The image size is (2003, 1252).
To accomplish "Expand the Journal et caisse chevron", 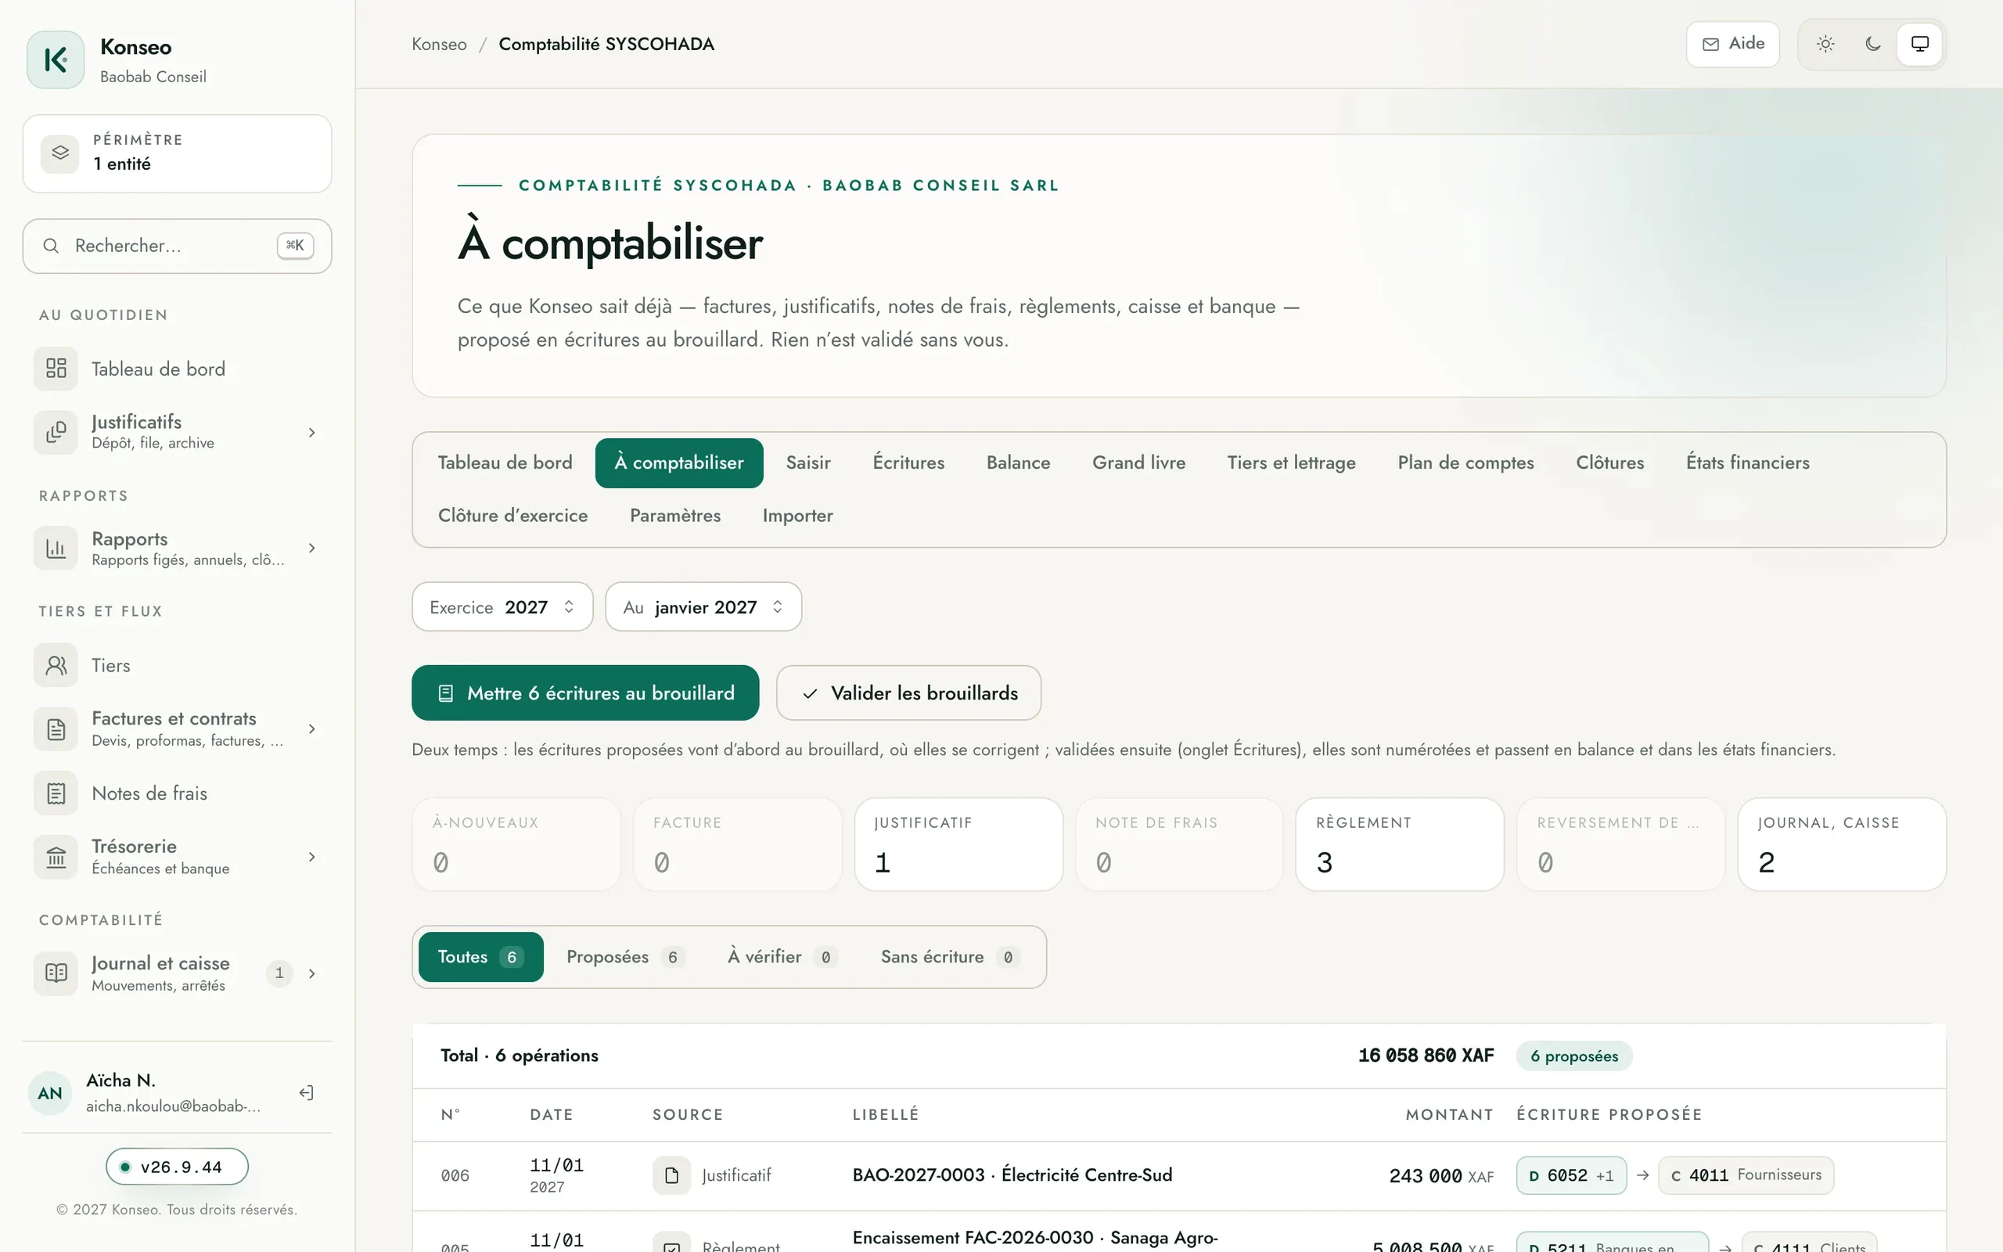I will pos(312,973).
